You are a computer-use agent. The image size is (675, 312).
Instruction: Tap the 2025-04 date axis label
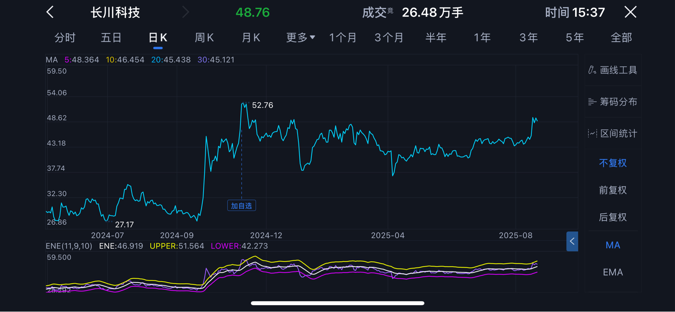click(388, 235)
